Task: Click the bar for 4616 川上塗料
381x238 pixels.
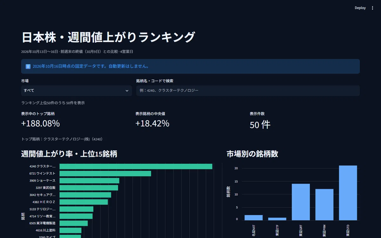Action: [70, 230]
